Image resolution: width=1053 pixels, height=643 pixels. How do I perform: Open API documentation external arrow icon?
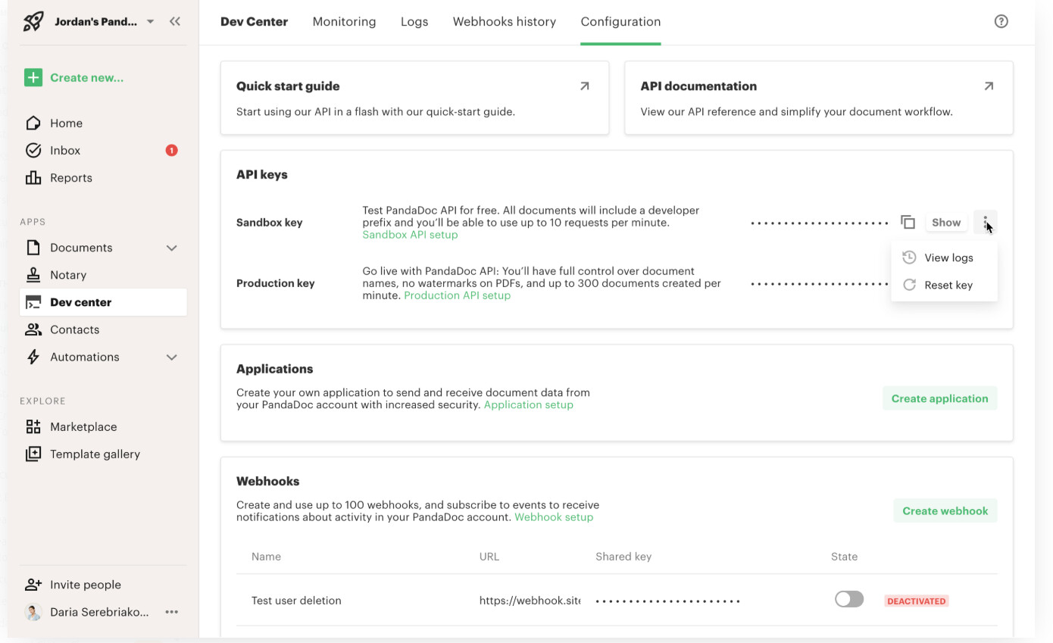(x=988, y=86)
